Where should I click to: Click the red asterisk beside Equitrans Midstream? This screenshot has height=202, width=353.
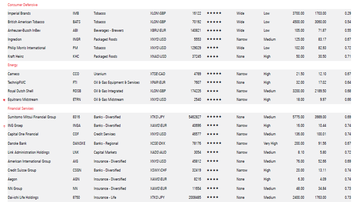click(4, 100)
